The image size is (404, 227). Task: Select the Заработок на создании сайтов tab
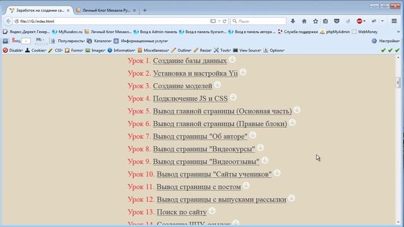coord(39,11)
